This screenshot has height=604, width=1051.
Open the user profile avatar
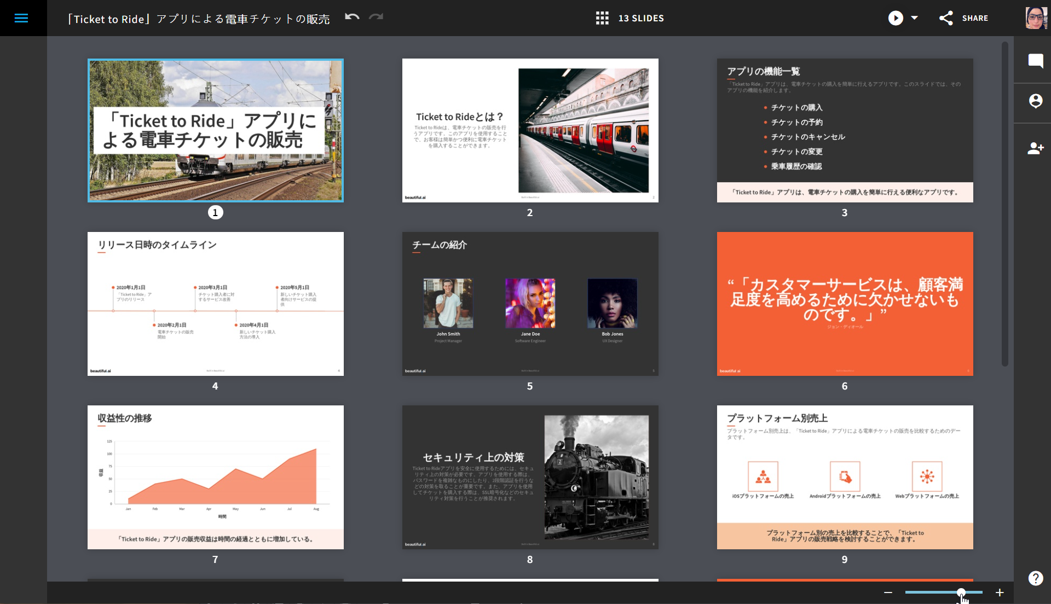(x=1036, y=18)
